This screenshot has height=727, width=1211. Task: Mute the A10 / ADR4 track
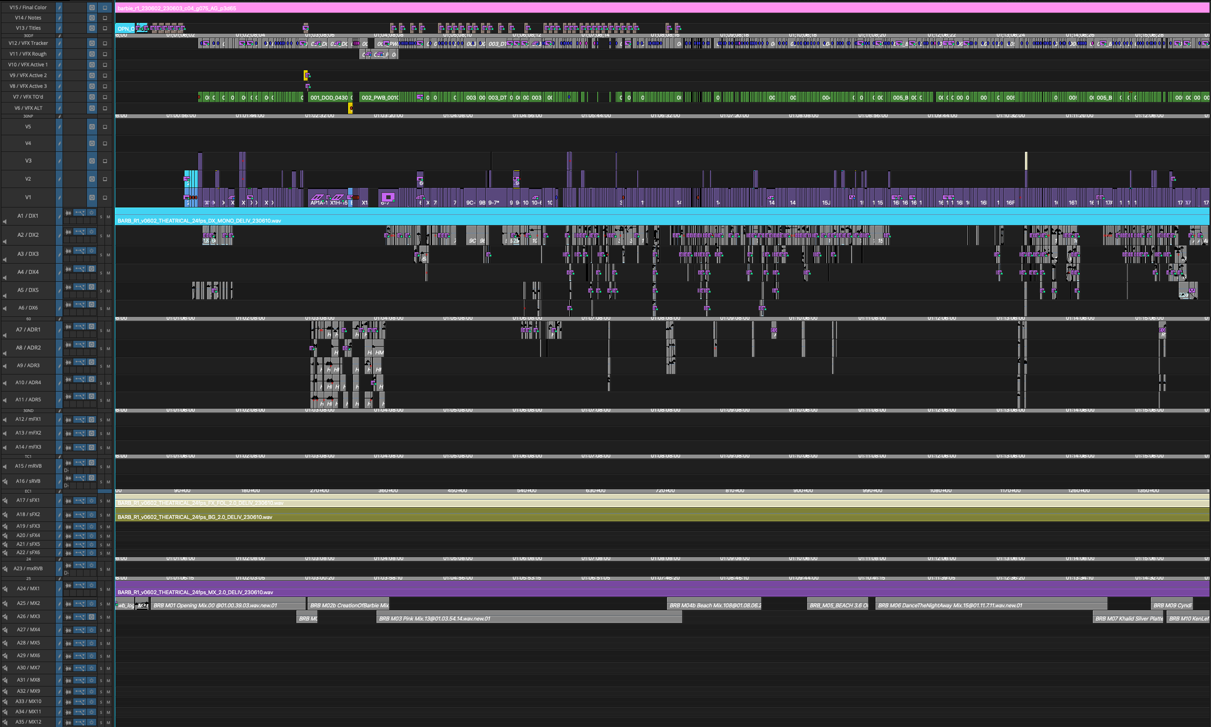pyautogui.click(x=108, y=383)
